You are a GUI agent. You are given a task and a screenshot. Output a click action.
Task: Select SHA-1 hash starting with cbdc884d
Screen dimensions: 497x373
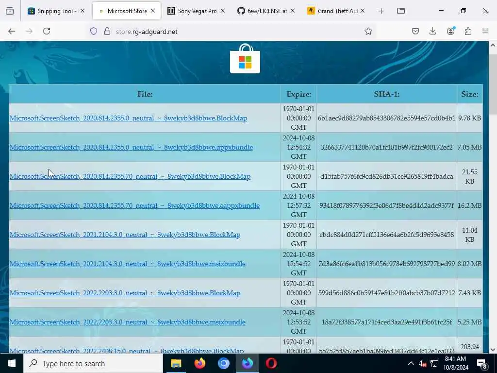(x=386, y=235)
